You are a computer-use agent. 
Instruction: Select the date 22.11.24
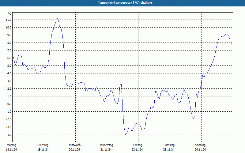point(137,150)
